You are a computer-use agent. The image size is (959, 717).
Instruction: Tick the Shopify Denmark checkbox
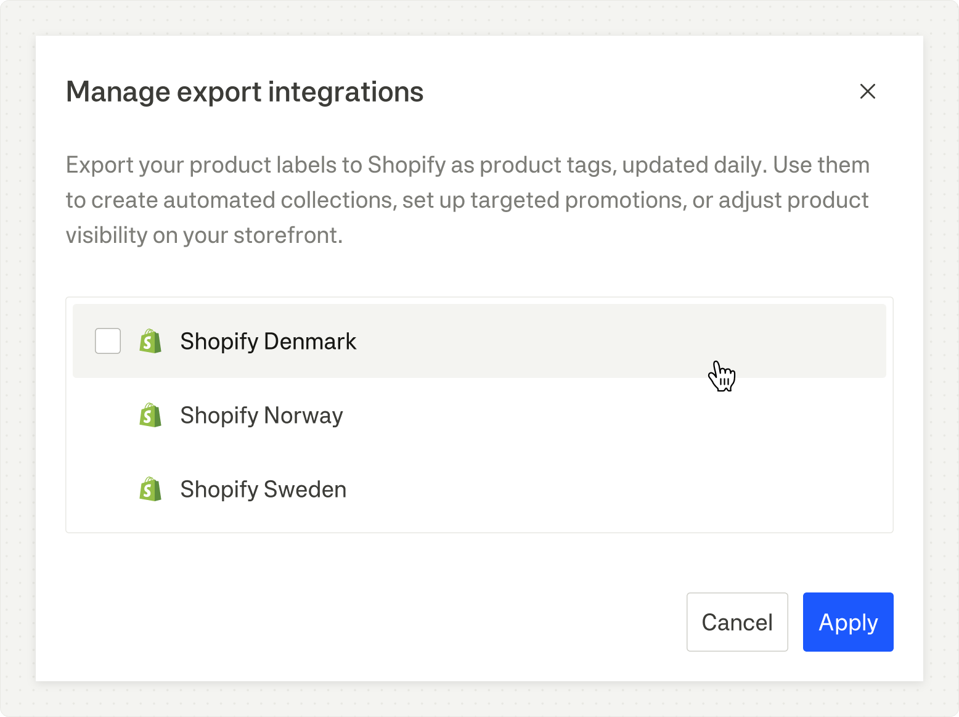coord(108,341)
